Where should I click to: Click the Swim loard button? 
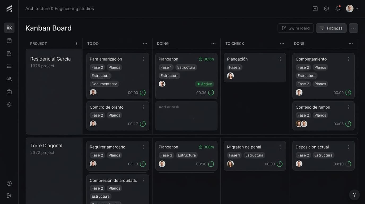(x=296, y=28)
